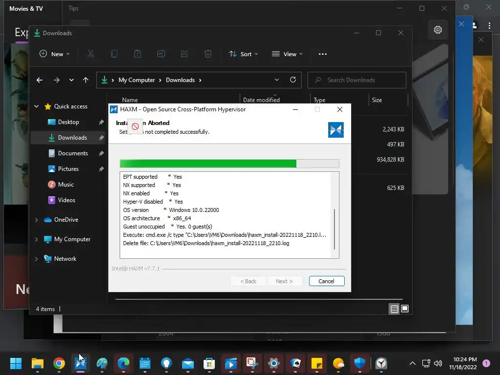
Task: Expand the OneDrive tree node
Action: click(36, 220)
